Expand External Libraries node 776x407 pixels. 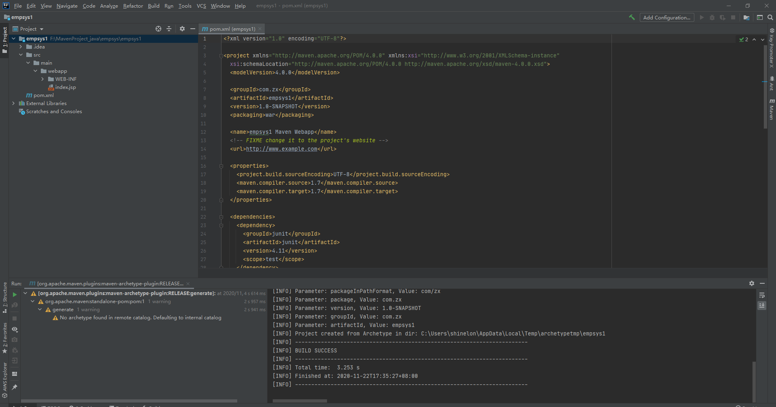tap(13, 103)
